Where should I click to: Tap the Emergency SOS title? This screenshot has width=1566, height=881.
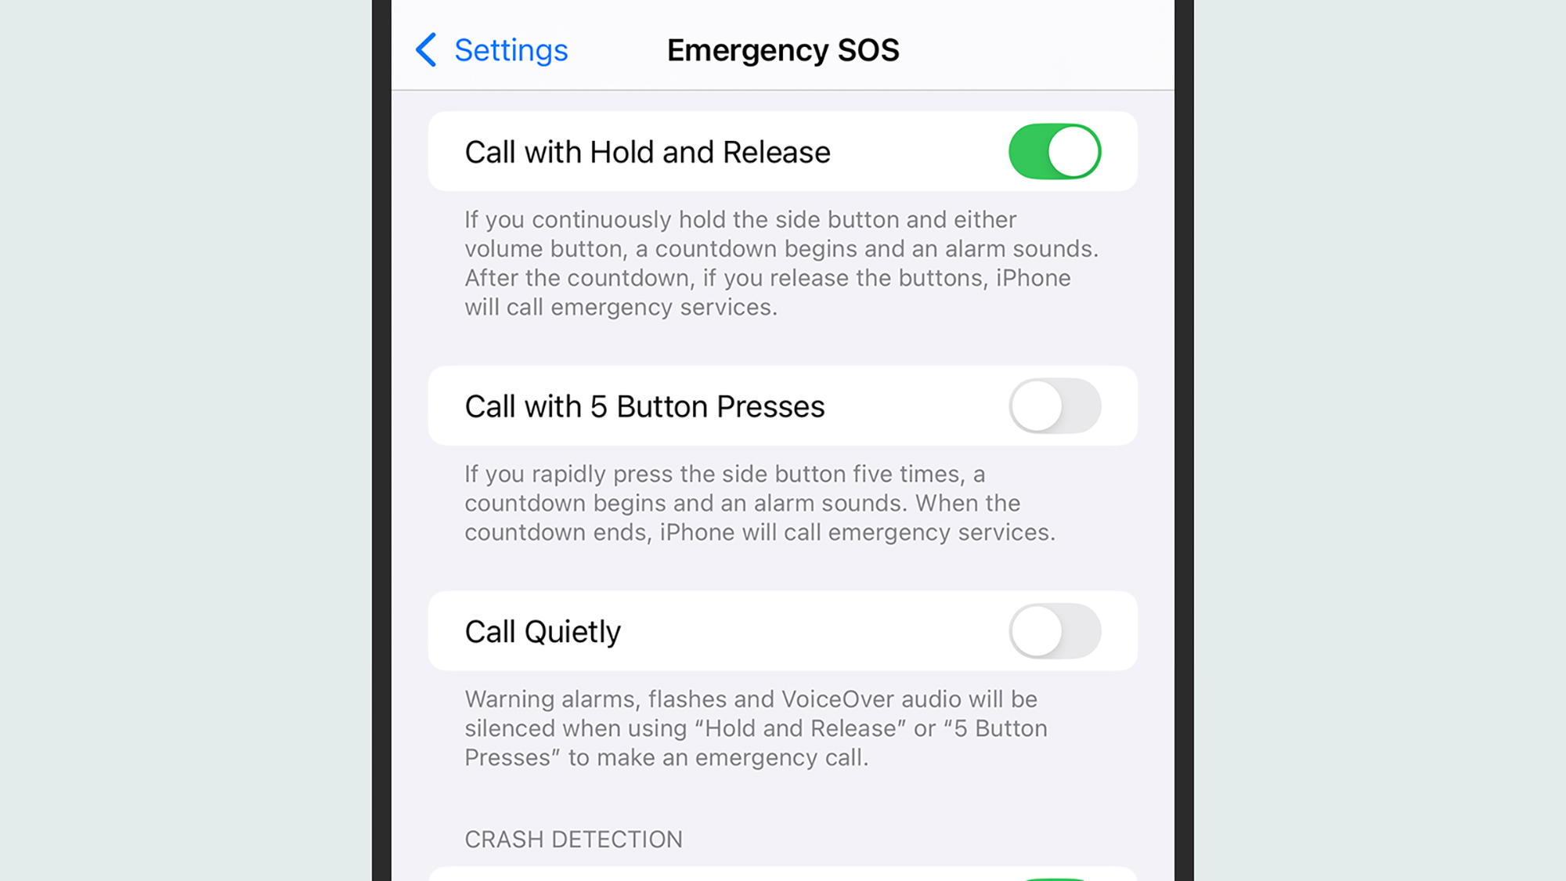(x=782, y=49)
